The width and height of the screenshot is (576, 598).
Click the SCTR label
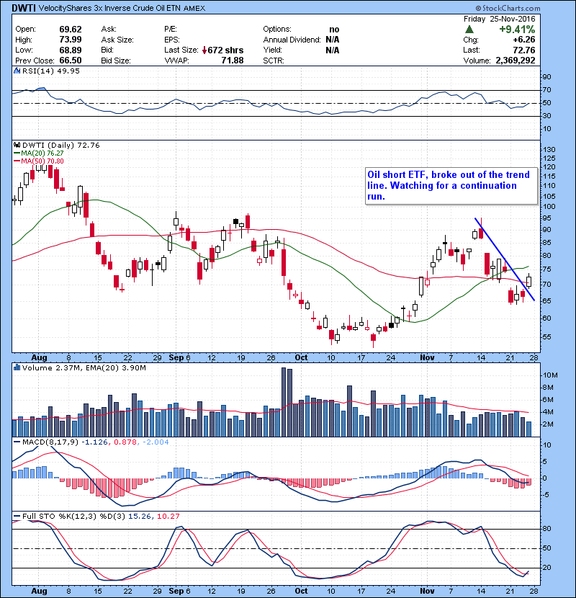pos(274,61)
